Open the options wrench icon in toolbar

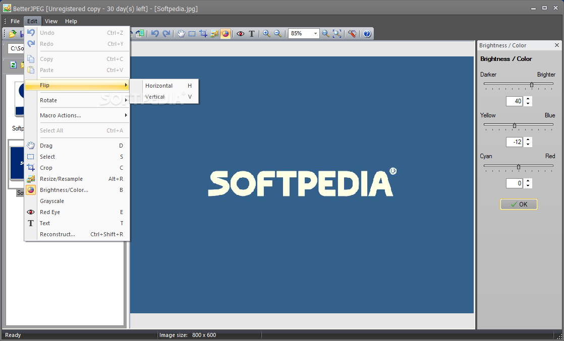point(352,34)
